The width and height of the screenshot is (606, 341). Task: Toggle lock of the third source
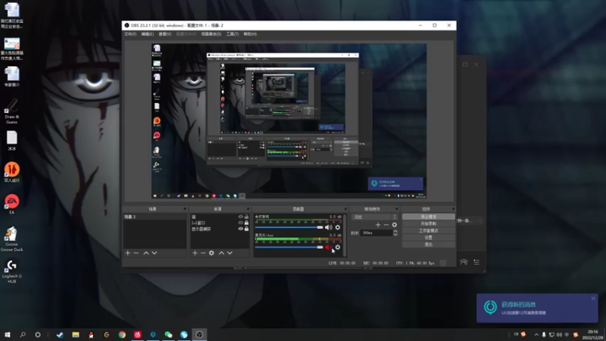coord(247,229)
